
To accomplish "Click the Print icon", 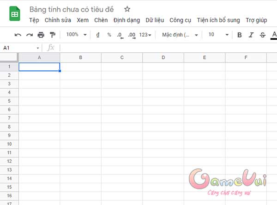I will coord(41,35).
